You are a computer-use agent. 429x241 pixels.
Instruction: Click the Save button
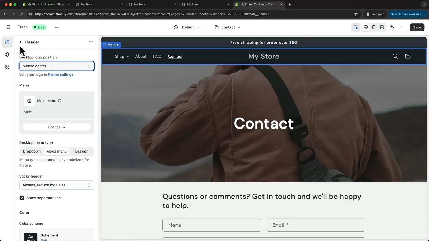coord(417,27)
